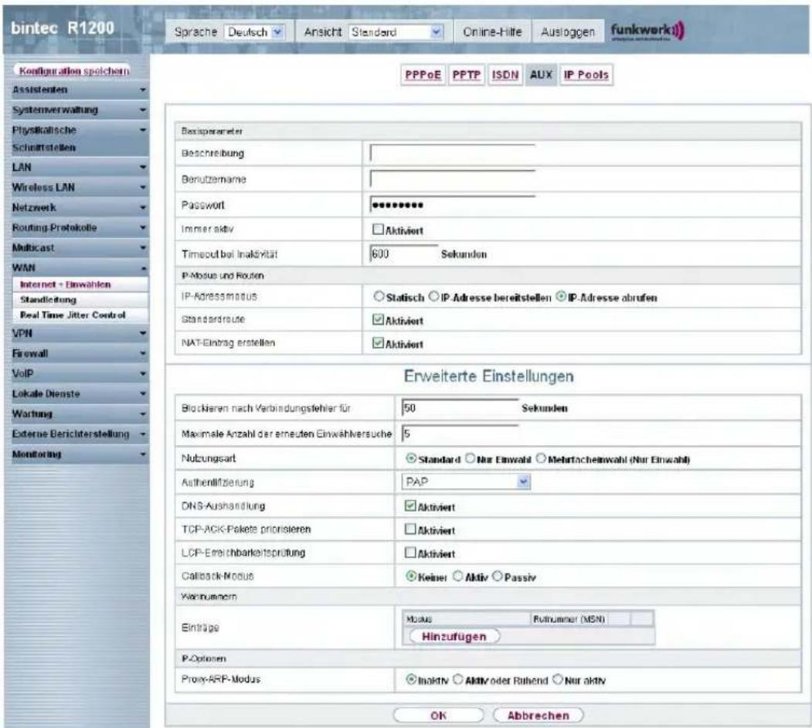Enable LCP-Erreichbarkeitsprüfung checkbox
Image resolution: width=812 pixels, height=728 pixels.
(x=410, y=553)
